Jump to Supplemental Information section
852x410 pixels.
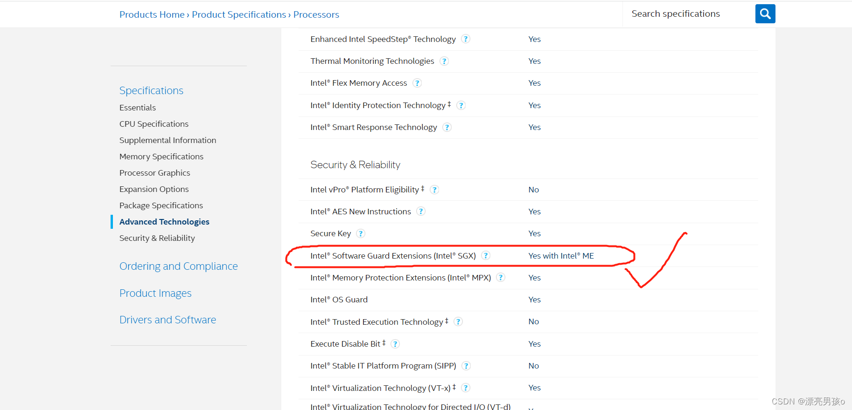coord(168,140)
